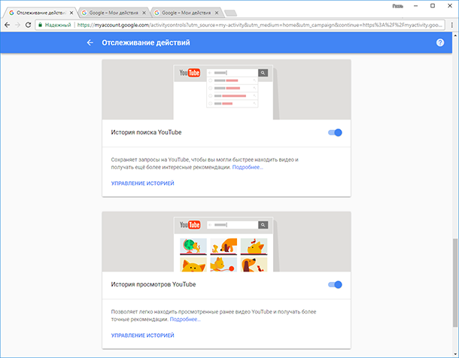Viewport: 459px width, 358px height.
Task: Open УПРАВЛЕНИЕ ИСТОРИЕЙ for search history
Action: pos(142,183)
